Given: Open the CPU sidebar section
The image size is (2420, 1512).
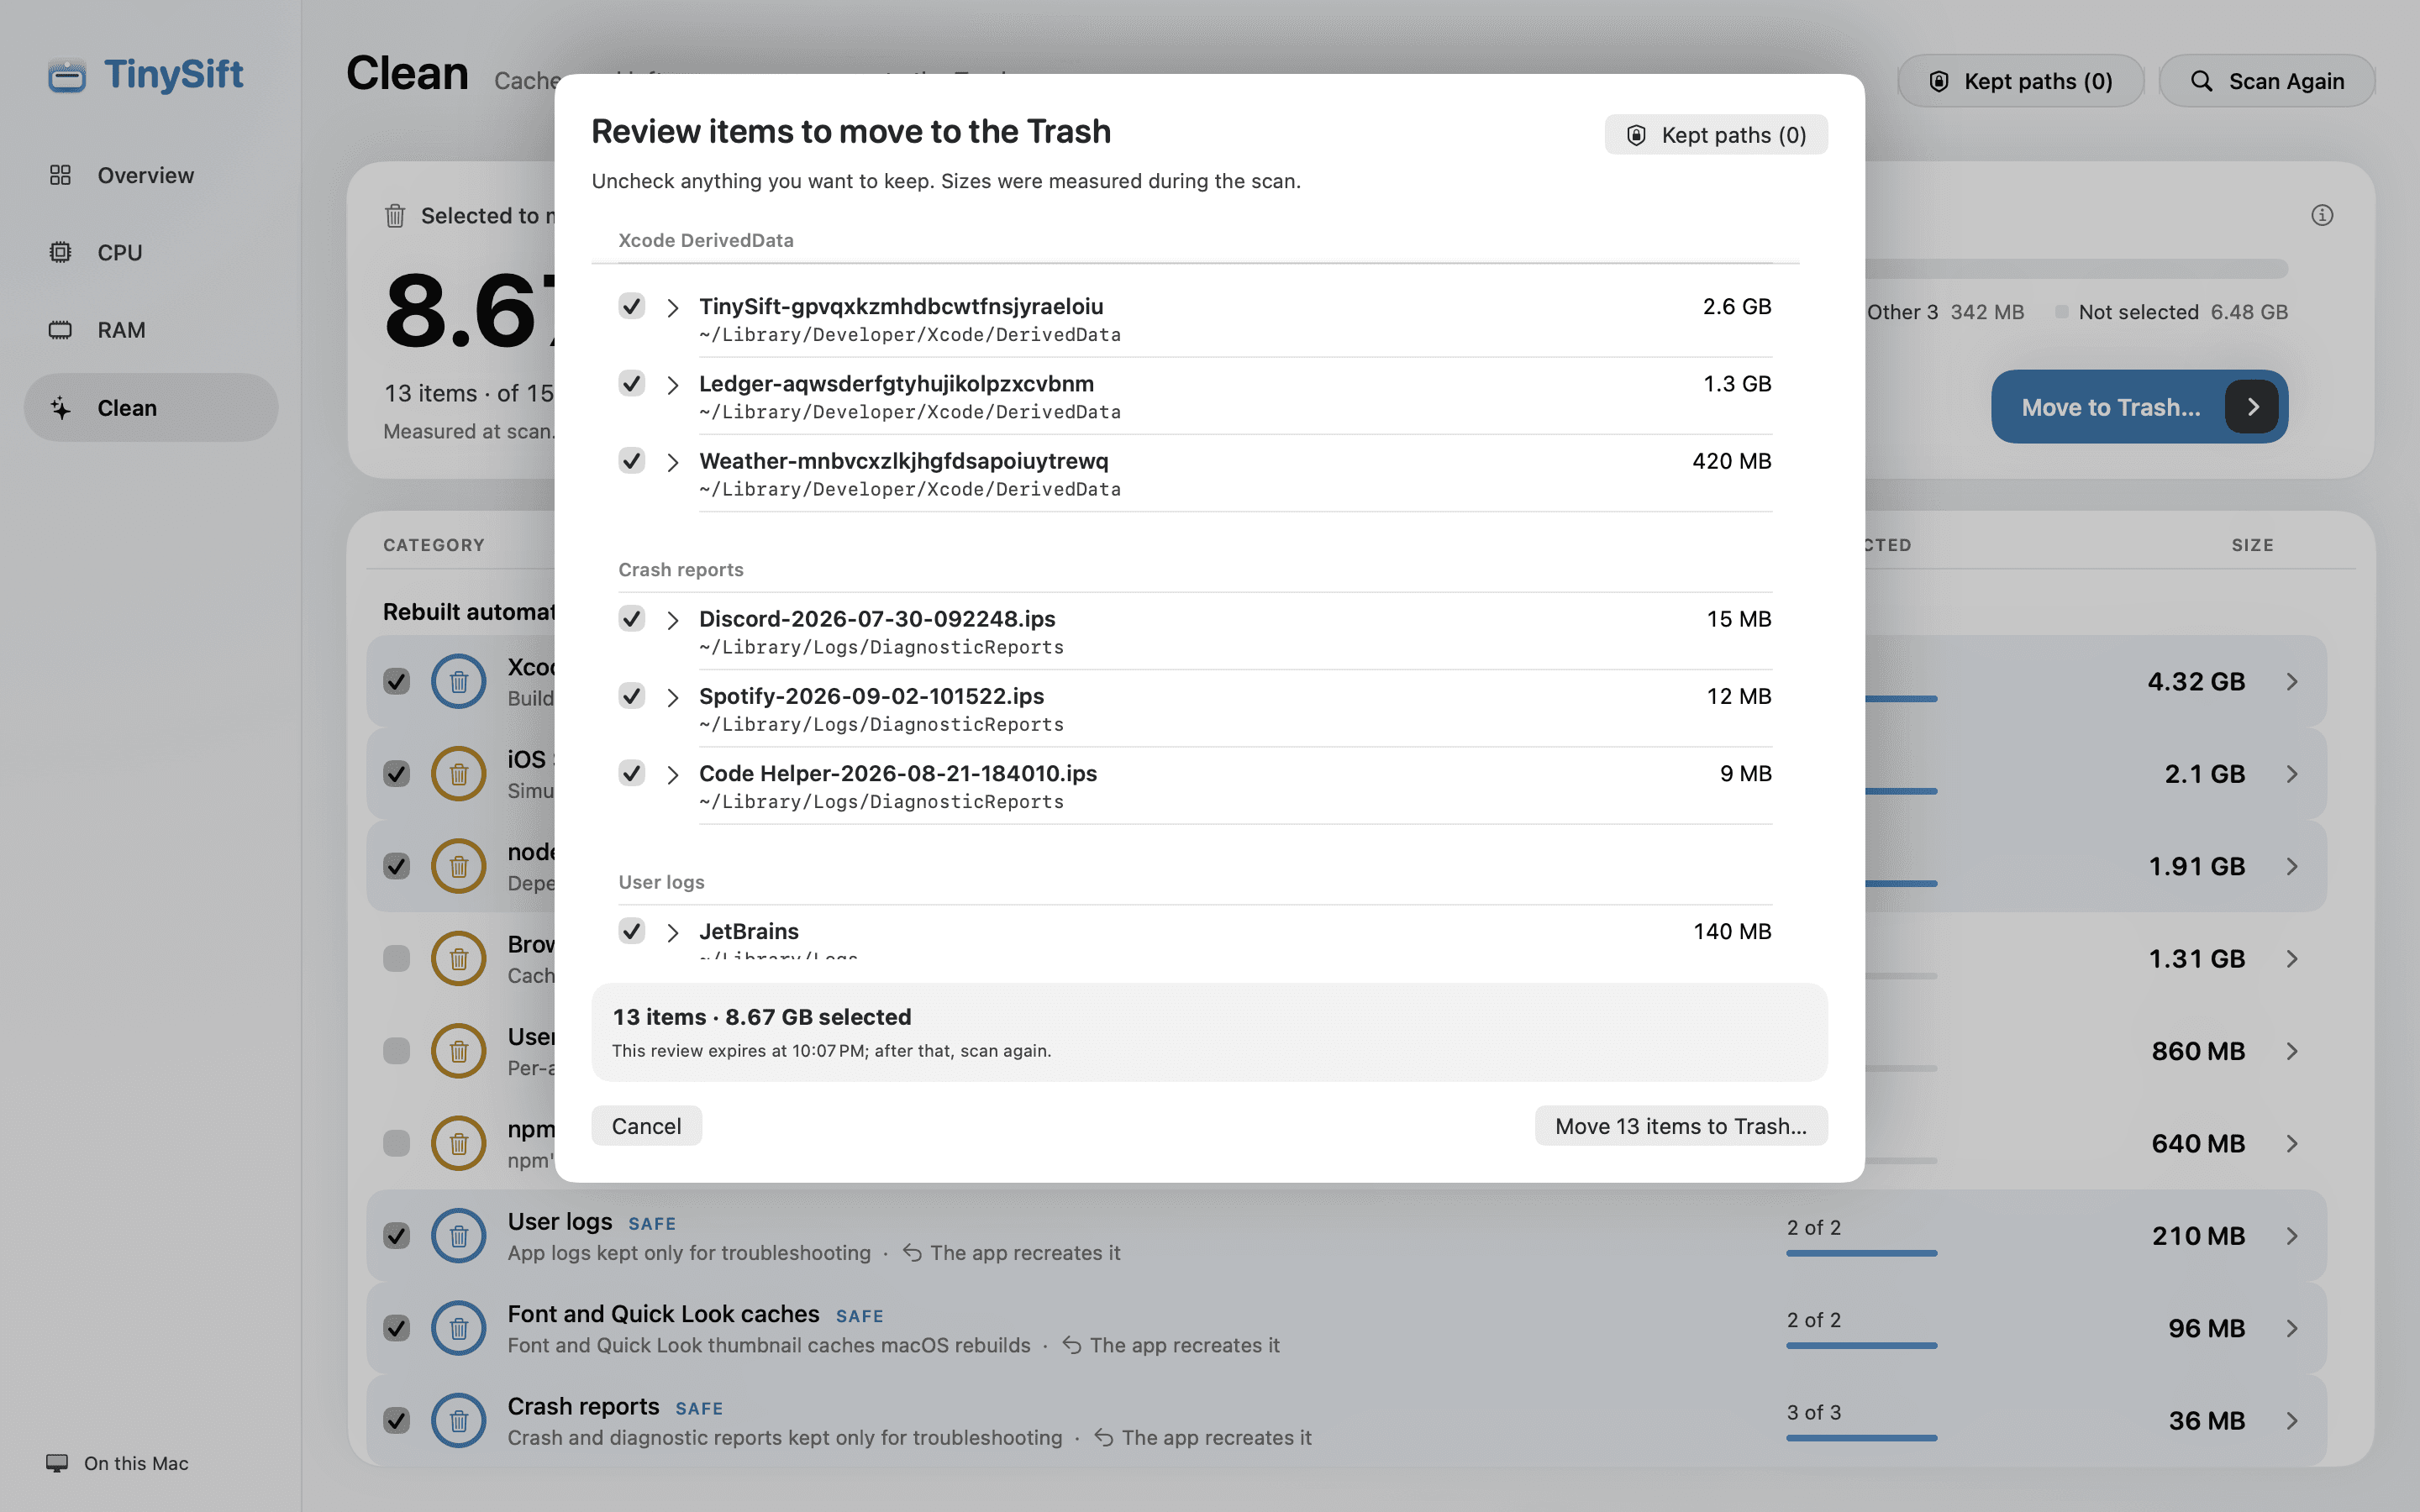Looking at the screenshot, I should [x=151, y=253].
